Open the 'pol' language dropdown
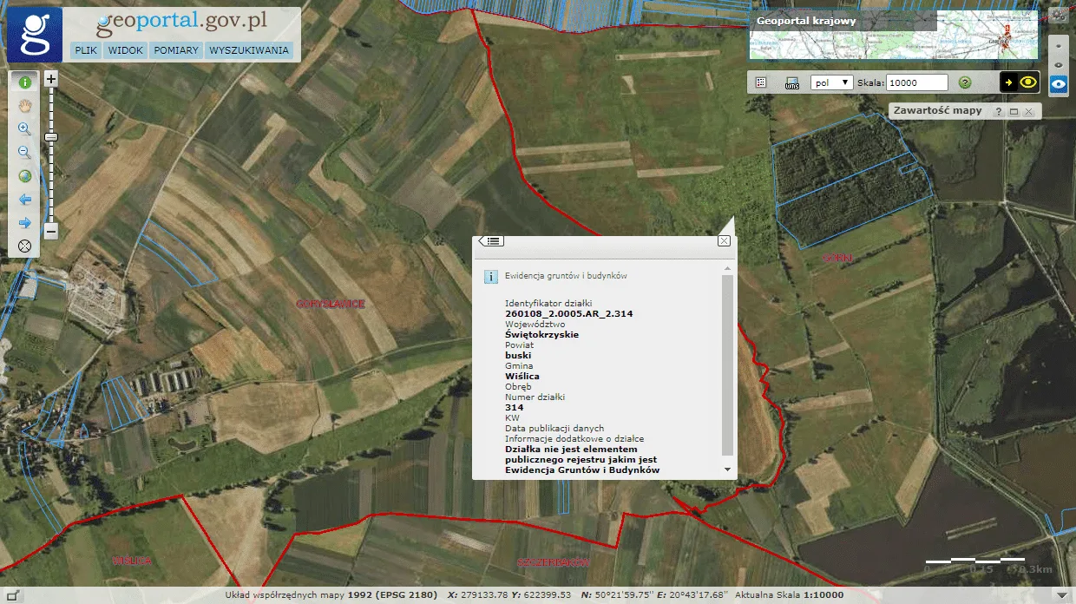Screen dimensions: 1076x604 (x=831, y=82)
